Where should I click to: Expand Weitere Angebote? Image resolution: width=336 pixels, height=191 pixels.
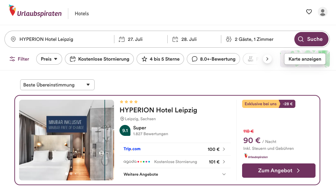pos(175,174)
